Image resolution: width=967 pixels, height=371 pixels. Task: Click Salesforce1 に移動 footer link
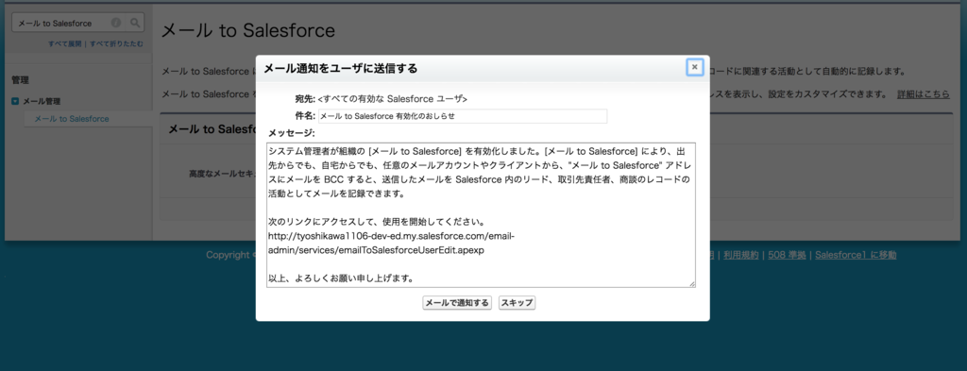[x=856, y=255]
